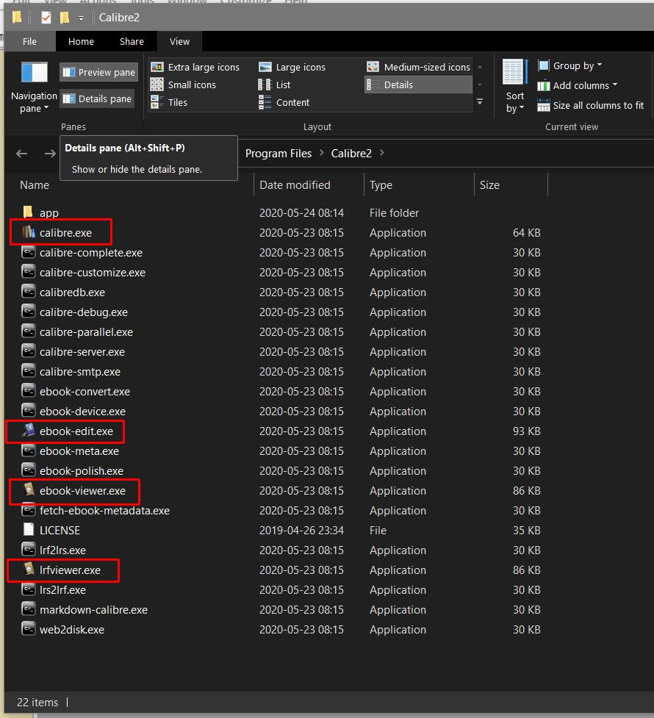Click Size all columns to fit

(591, 106)
